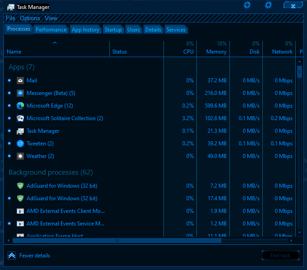Expand the Microsoft Edge process group

(x=9, y=106)
